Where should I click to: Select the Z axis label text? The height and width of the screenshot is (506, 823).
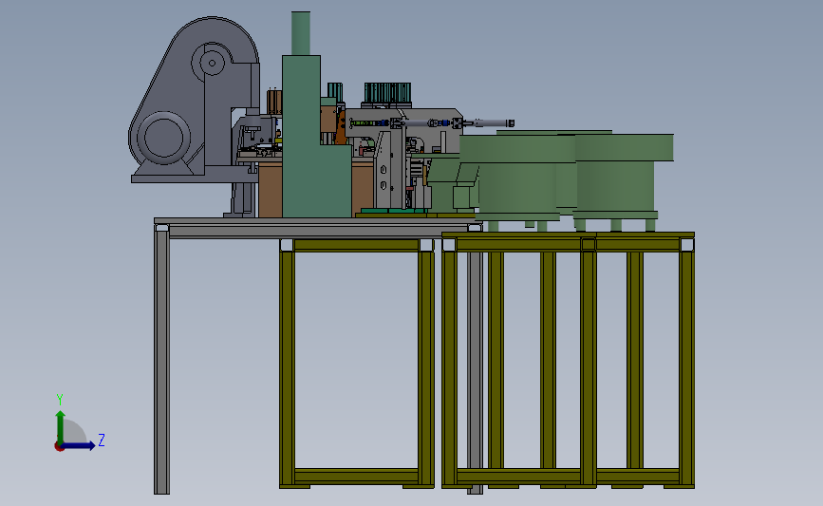pos(102,440)
